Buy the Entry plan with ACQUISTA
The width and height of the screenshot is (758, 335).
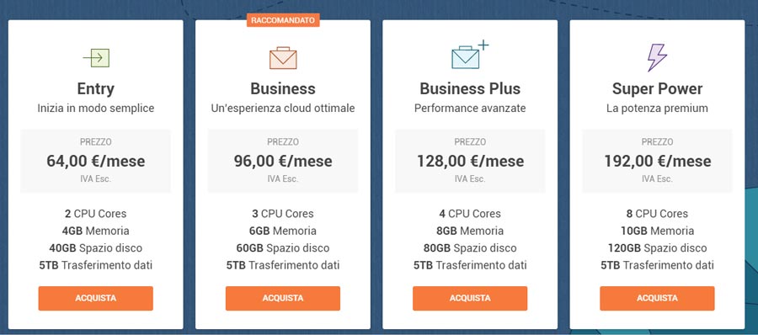point(96,298)
